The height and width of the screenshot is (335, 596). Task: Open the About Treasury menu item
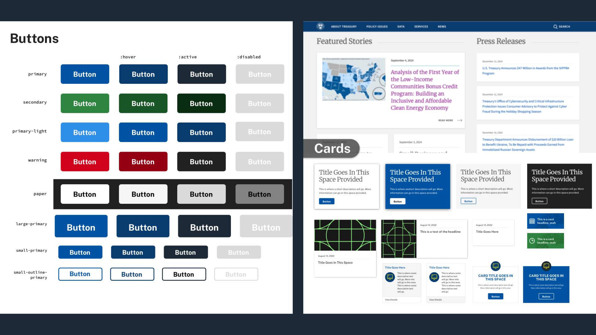pos(343,26)
